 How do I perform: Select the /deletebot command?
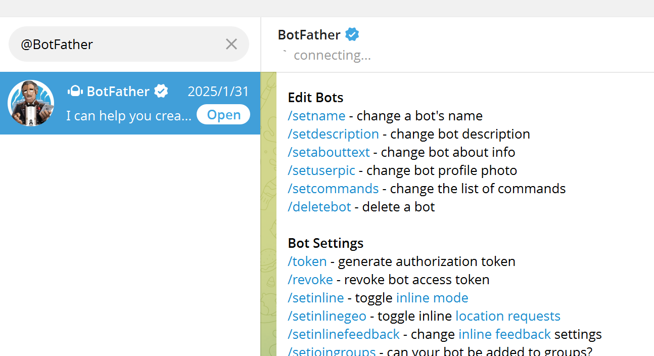pyautogui.click(x=319, y=207)
